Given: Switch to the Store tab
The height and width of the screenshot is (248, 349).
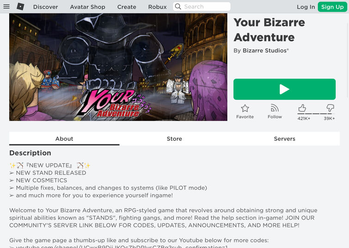Looking at the screenshot, I should (x=174, y=139).
